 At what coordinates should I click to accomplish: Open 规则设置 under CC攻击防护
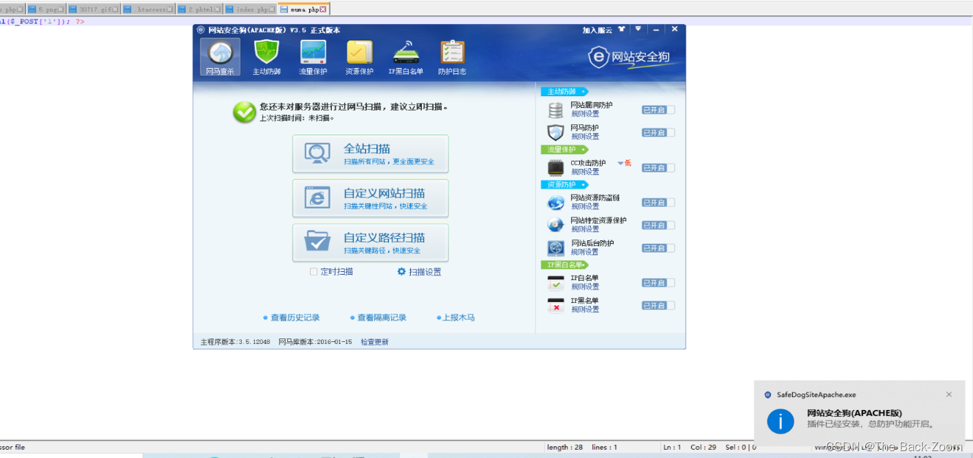coord(585,172)
